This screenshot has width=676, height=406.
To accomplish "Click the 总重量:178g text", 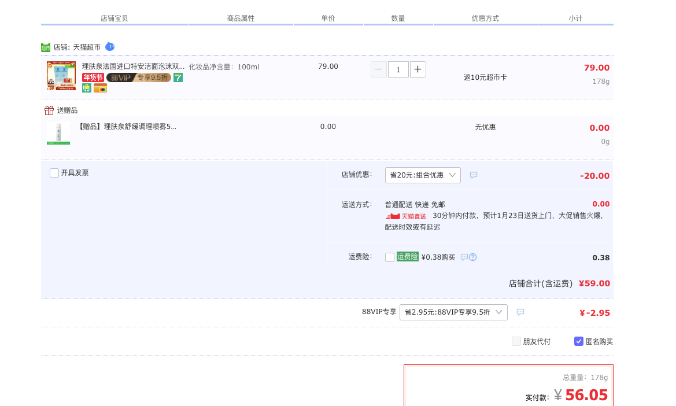I will pos(585,378).
